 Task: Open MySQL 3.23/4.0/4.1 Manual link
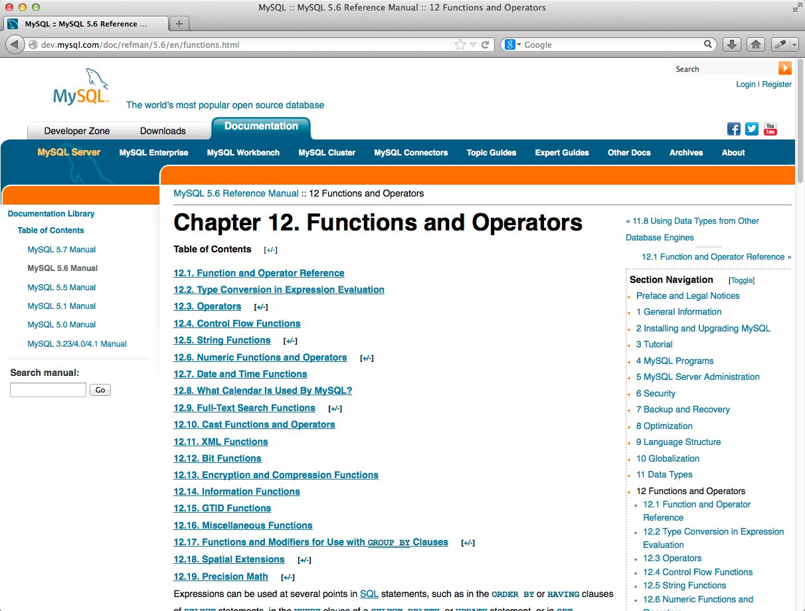tap(77, 344)
